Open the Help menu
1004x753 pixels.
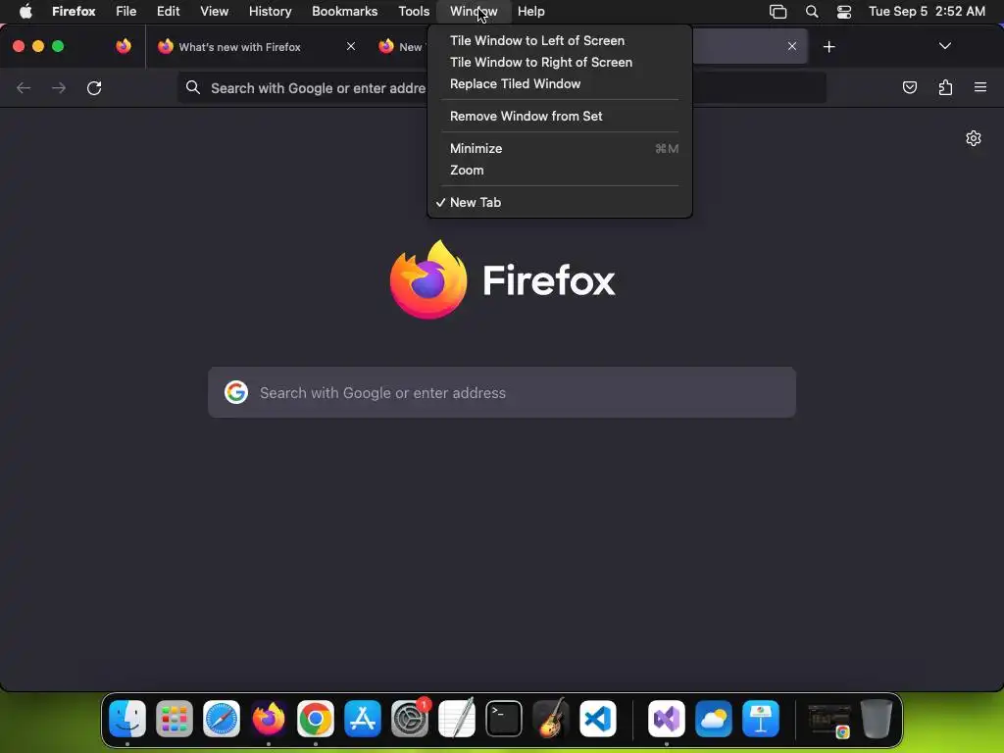530,11
